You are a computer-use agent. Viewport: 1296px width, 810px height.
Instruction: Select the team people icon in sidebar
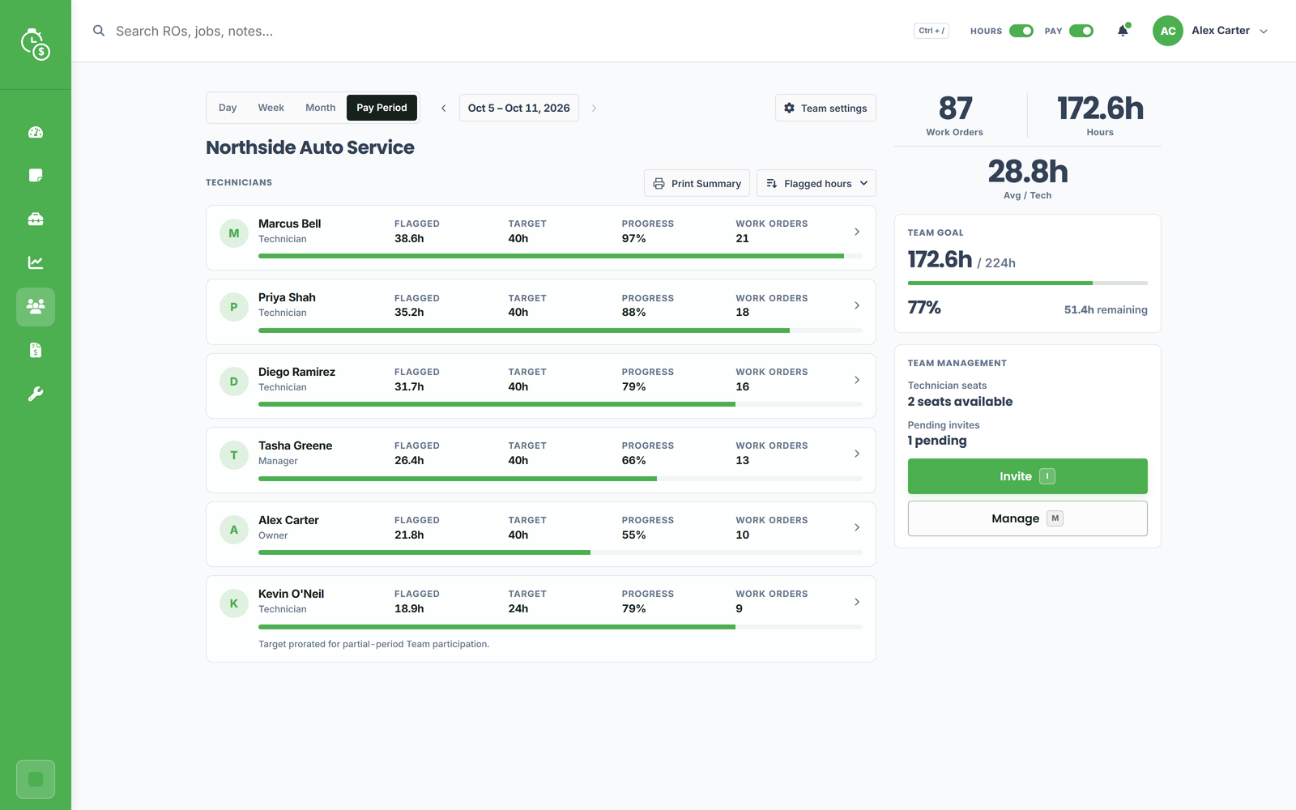pyautogui.click(x=36, y=307)
